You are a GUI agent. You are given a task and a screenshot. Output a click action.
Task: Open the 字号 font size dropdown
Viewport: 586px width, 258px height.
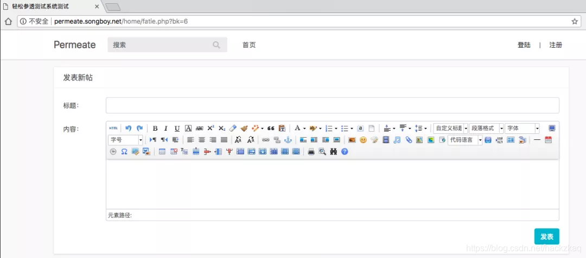point(125,140)
